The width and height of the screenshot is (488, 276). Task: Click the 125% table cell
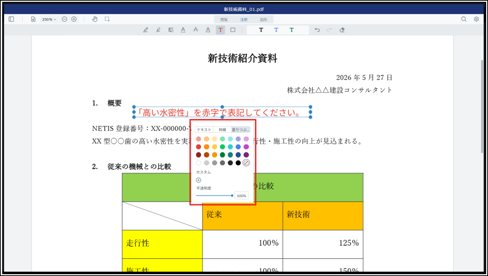(x=323, y=244)
